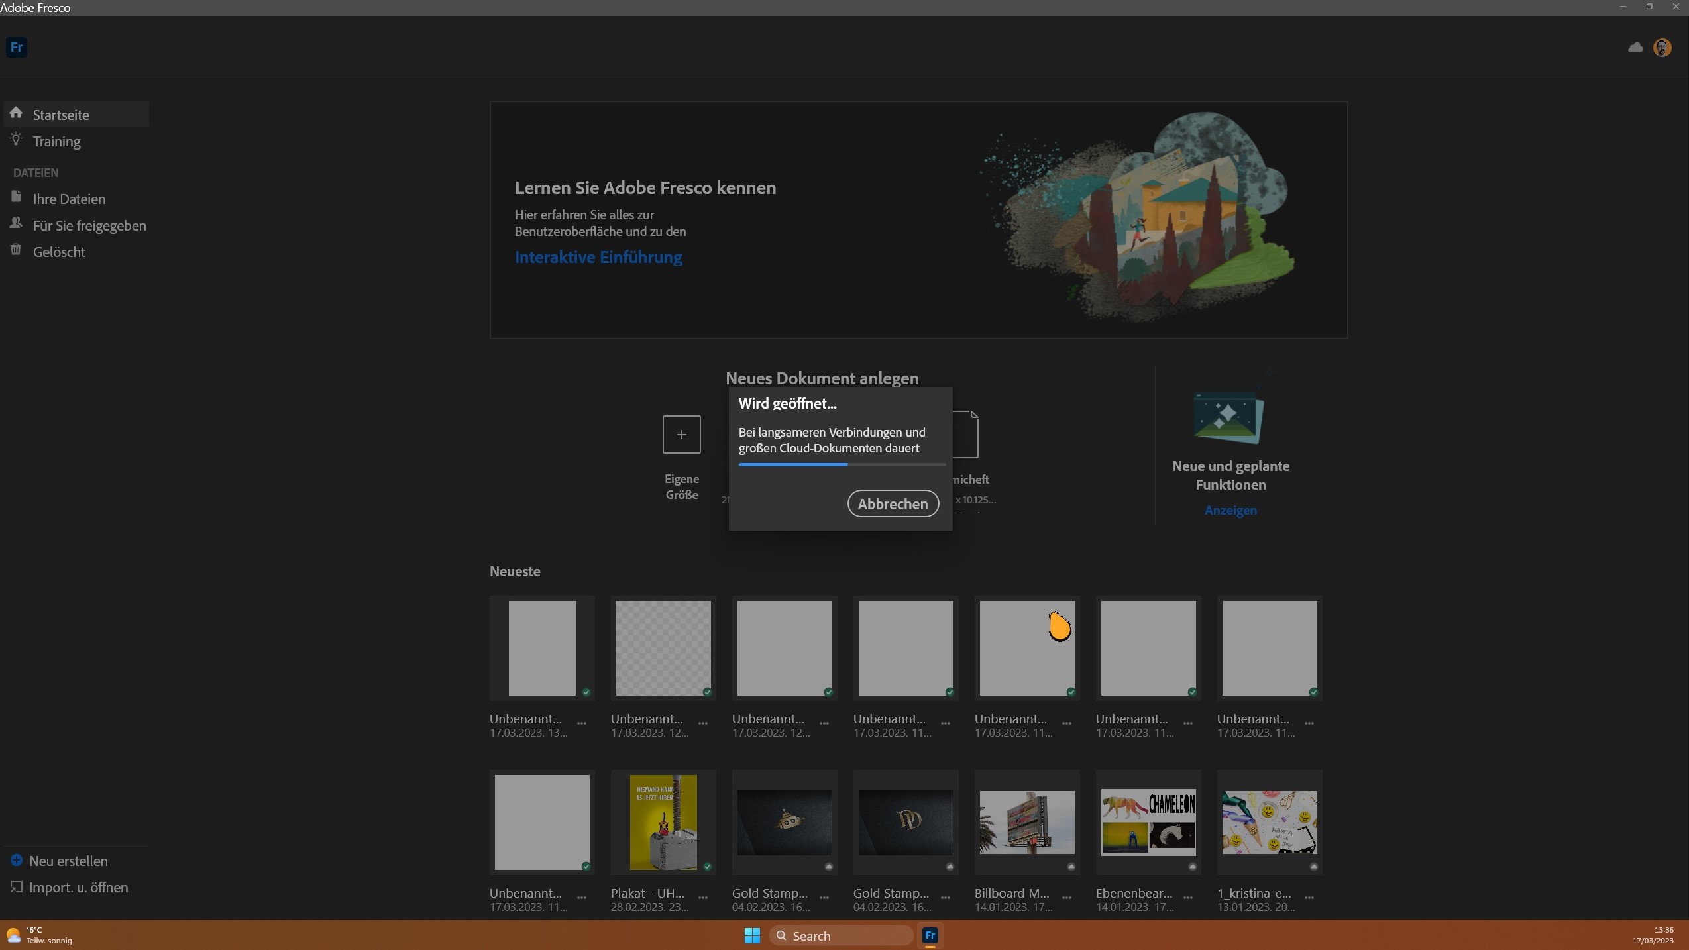Click the Fresco icon in the taskbar
The image size is (1689, 950).
929,936
